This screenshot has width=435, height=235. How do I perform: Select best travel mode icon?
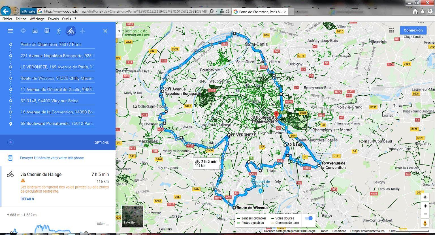pos(23,31)
